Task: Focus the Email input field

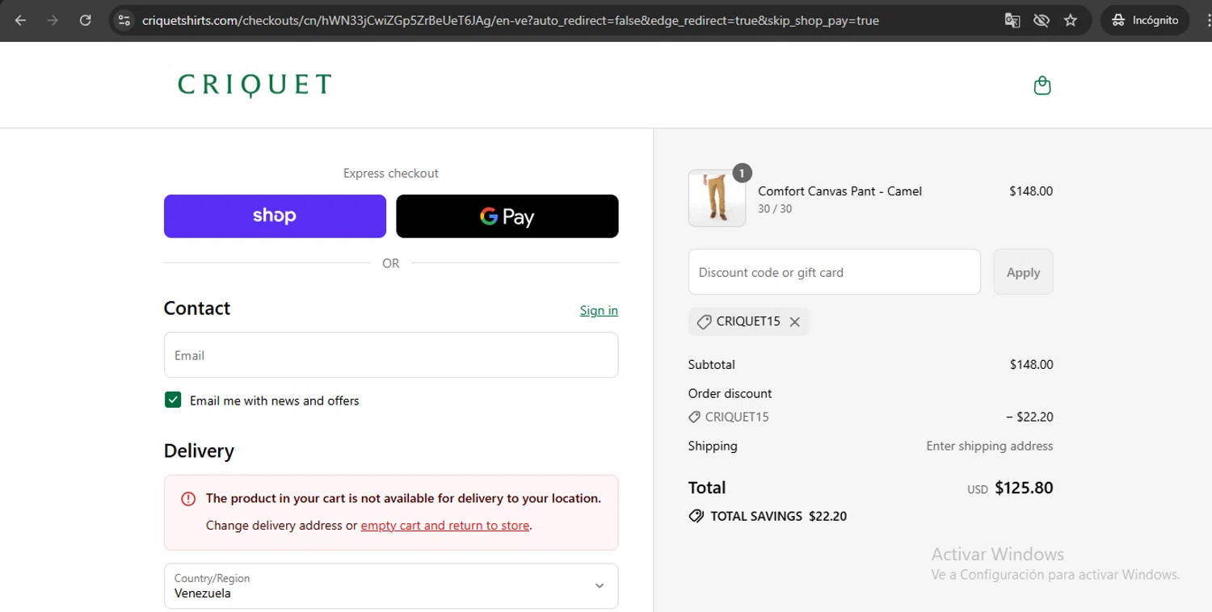Action: [391, 354]
